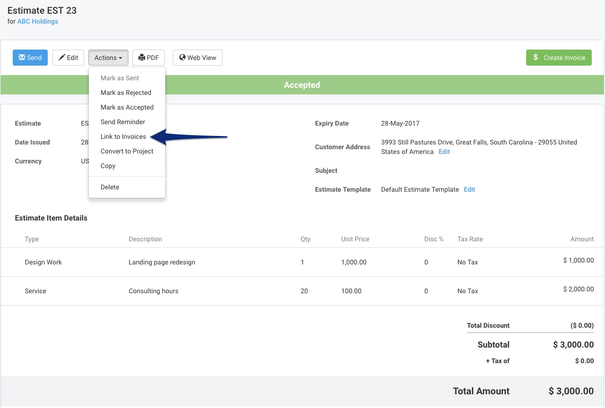Select Send Reminder option
This screenshot has height=408, width=605.
(x=123, y=122)
